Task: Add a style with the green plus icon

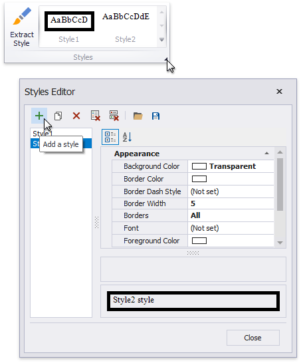Action: tap(39, 116)
